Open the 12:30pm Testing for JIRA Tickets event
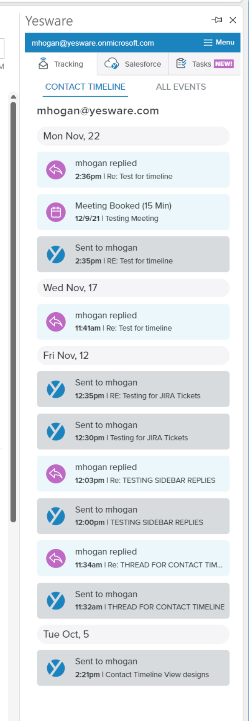 point(133,431)
